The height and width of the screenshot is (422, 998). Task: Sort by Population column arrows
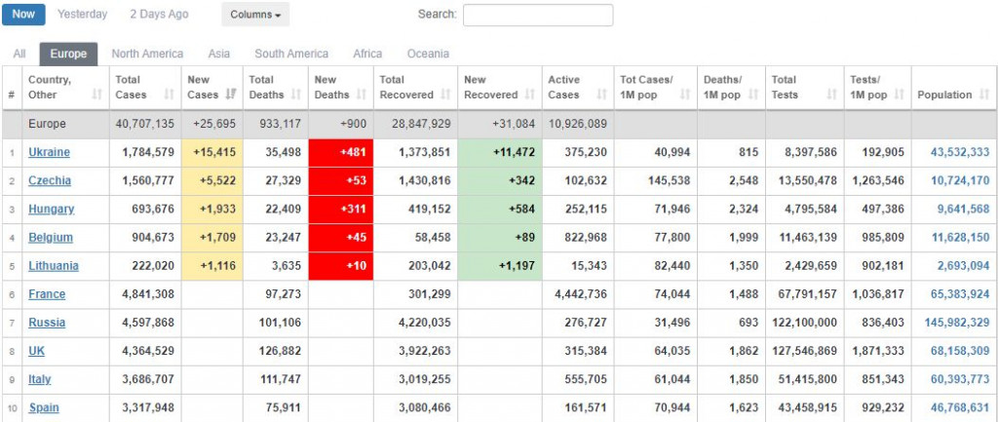pyautogui.click(x=982, y=95)
